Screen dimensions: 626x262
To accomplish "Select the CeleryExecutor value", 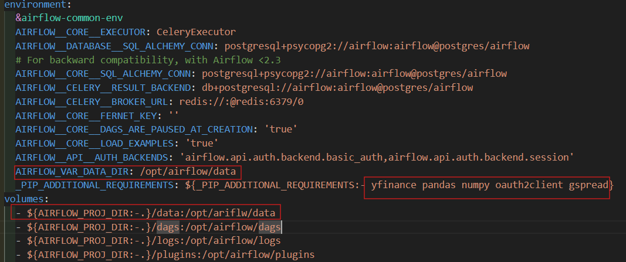I will [196, 32].
